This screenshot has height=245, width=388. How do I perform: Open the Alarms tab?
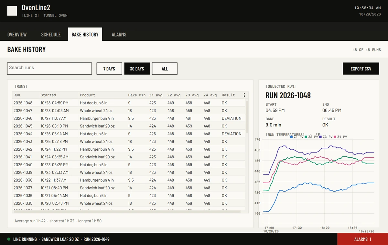coord(119,34)
